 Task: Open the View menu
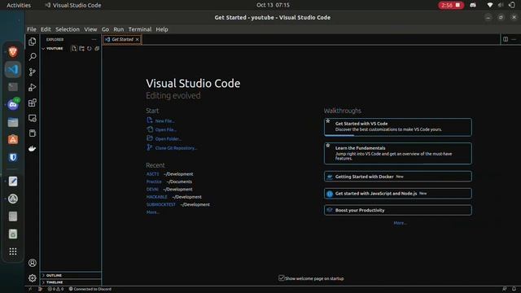coord(90,29)
